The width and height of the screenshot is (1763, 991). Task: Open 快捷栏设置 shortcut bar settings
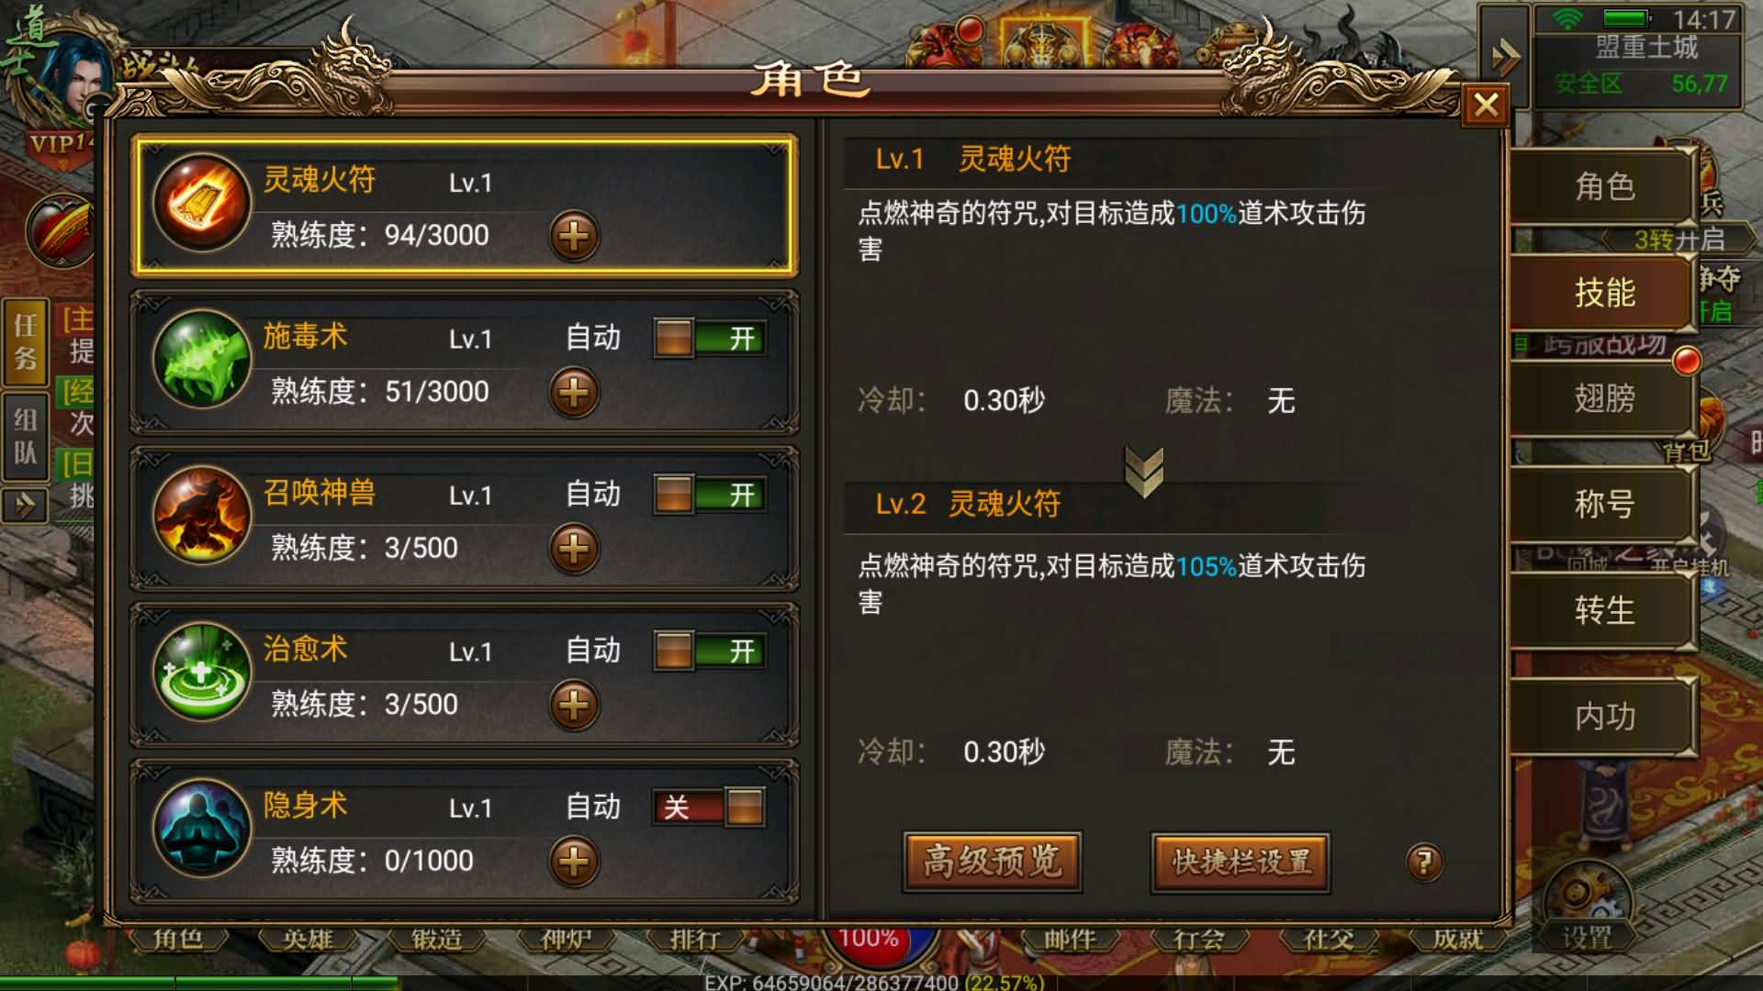1241,862
